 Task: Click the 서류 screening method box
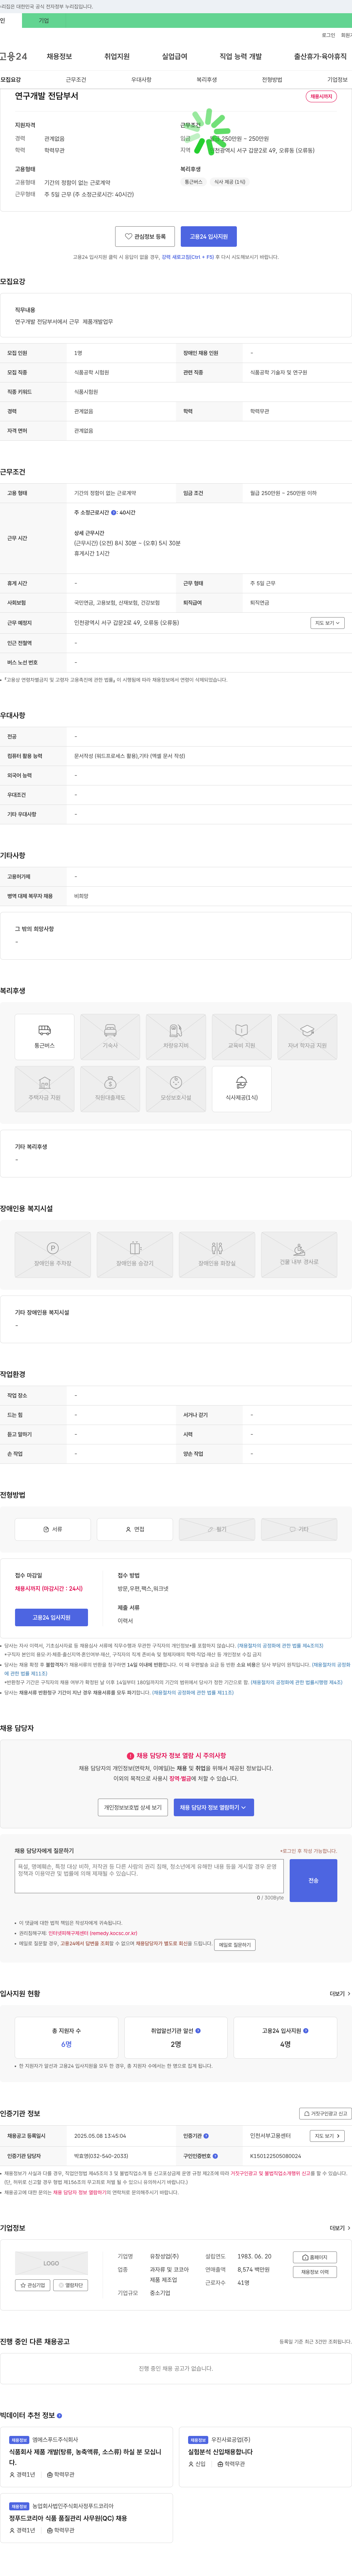[53, 1529]
